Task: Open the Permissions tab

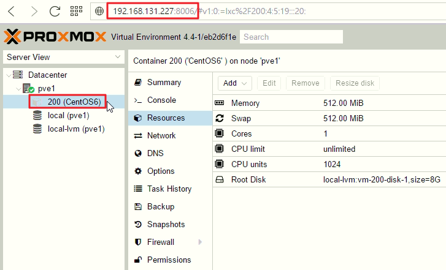Action: pos(170,260)
